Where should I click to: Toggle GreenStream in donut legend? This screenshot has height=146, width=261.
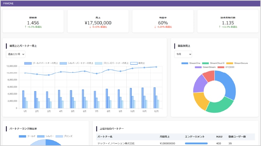[207, 67]
